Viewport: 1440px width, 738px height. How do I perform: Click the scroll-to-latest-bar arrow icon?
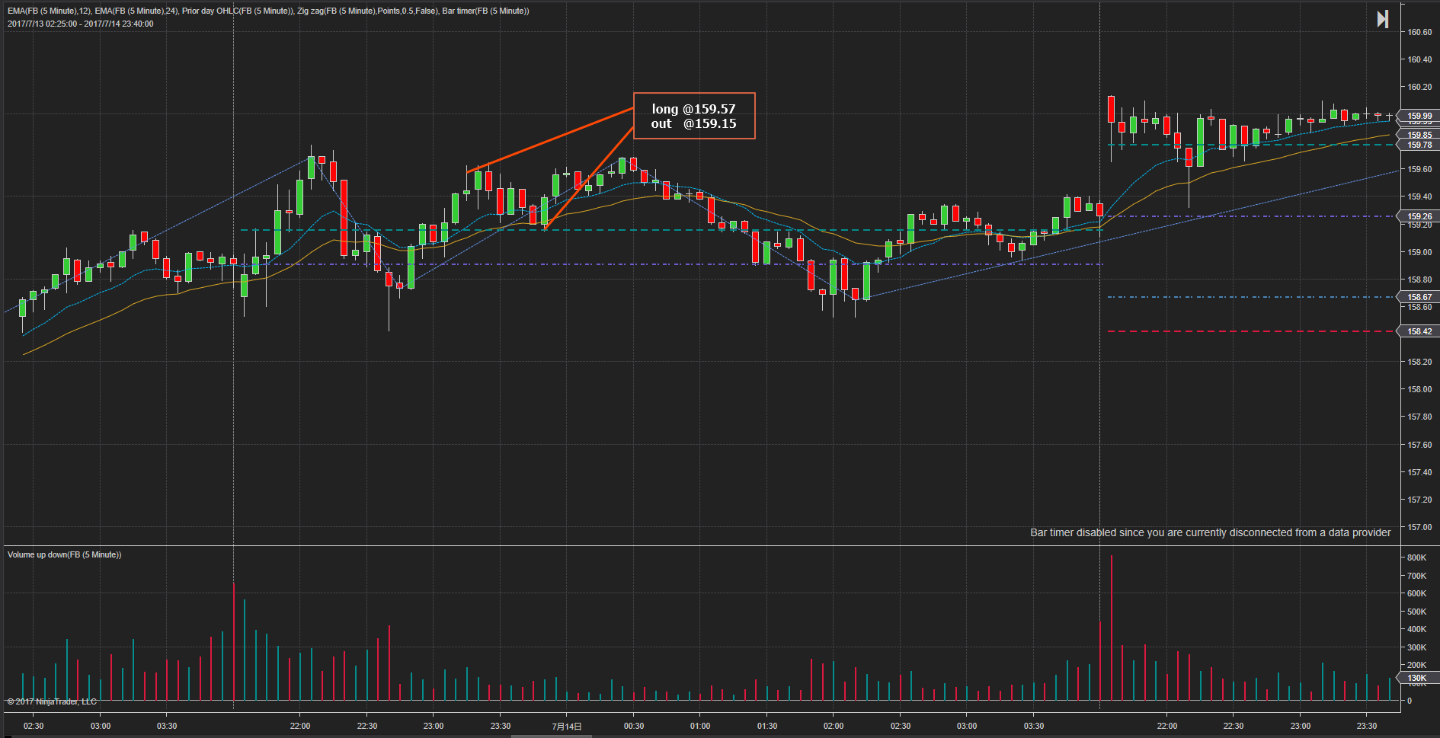click(1382, 19)
